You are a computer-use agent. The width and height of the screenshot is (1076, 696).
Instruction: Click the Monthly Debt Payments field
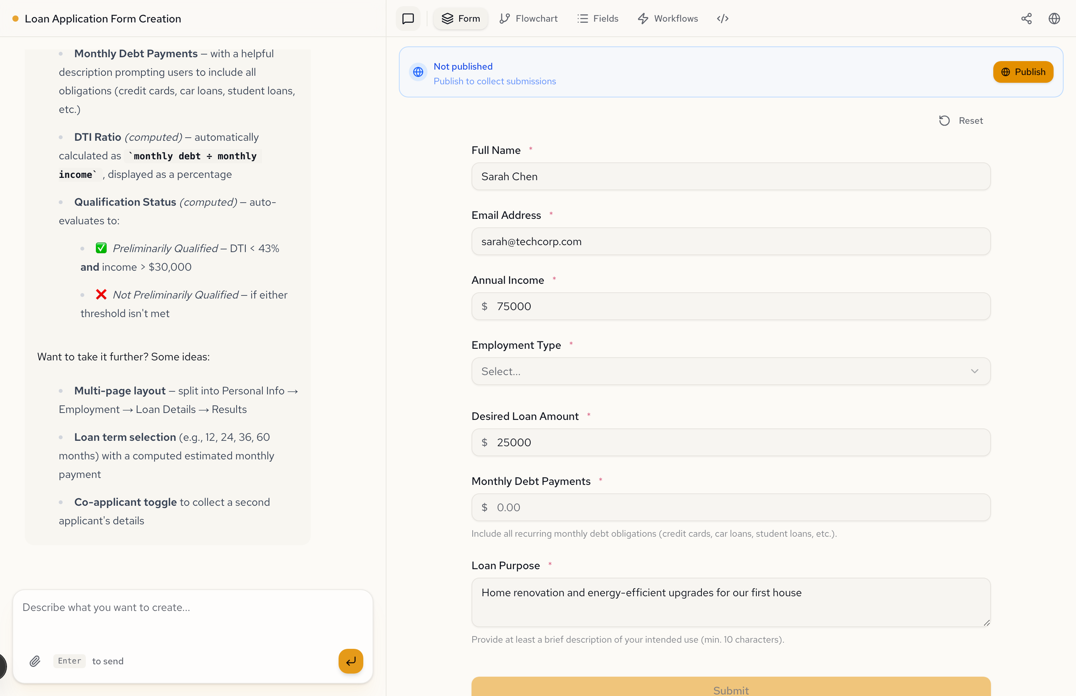pos(731,507)
